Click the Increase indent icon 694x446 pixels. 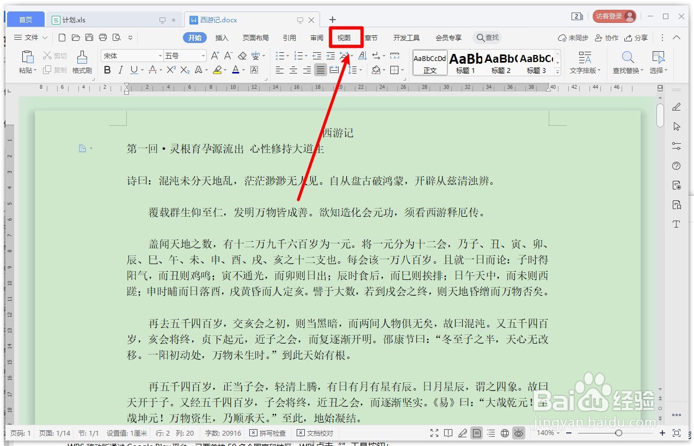pyautogui.click(x=330, y=56)
